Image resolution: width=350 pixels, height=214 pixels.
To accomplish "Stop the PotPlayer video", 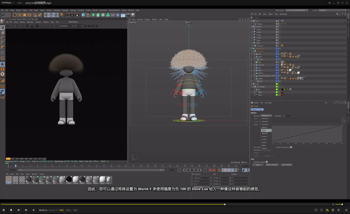I will 11,210.
